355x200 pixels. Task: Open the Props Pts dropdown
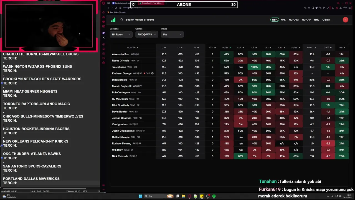tap(172, 34)
